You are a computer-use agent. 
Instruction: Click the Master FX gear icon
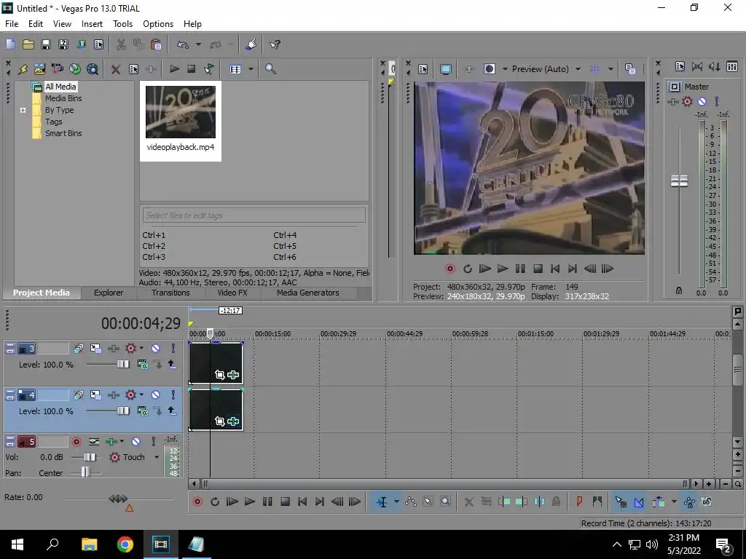coord(688,101)
